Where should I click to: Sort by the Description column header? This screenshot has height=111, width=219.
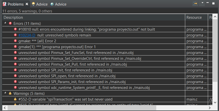coord(93,17)
